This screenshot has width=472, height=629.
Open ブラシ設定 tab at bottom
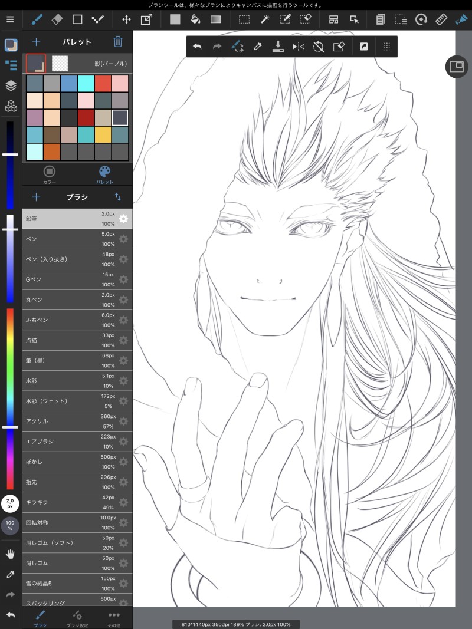77,618
